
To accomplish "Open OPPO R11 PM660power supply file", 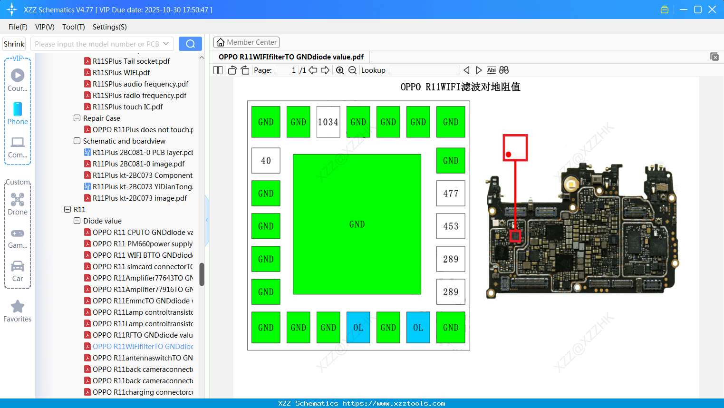I will pyautogui.click(x=143, y=243).
